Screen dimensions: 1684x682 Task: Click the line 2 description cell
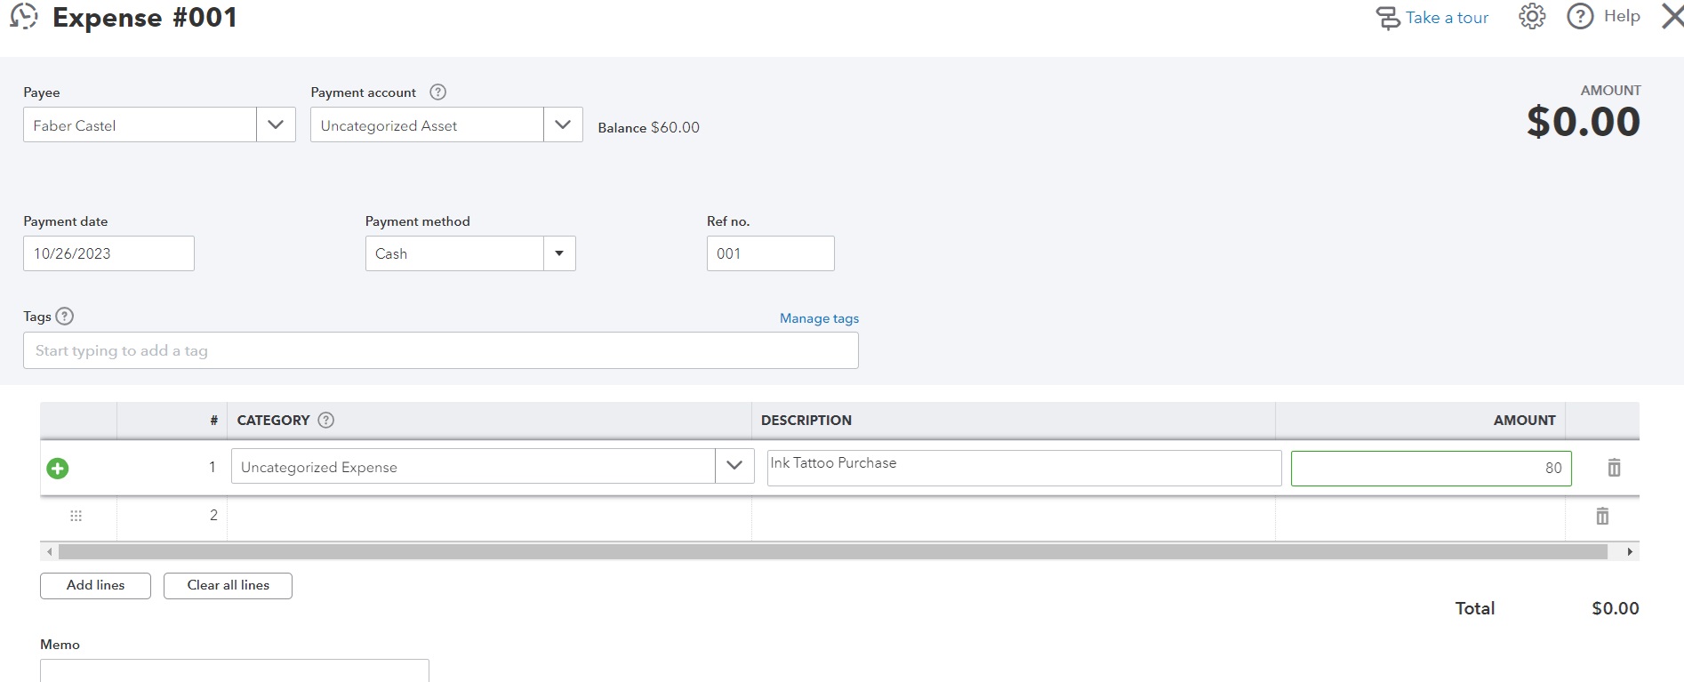pos(1014,516)
